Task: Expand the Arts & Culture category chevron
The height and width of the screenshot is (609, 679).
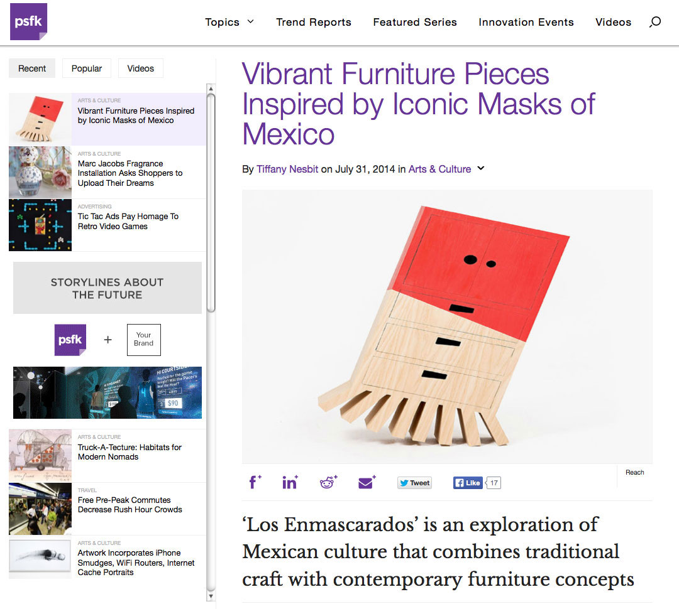Action: pyautogui.click(x=481, y=168)
